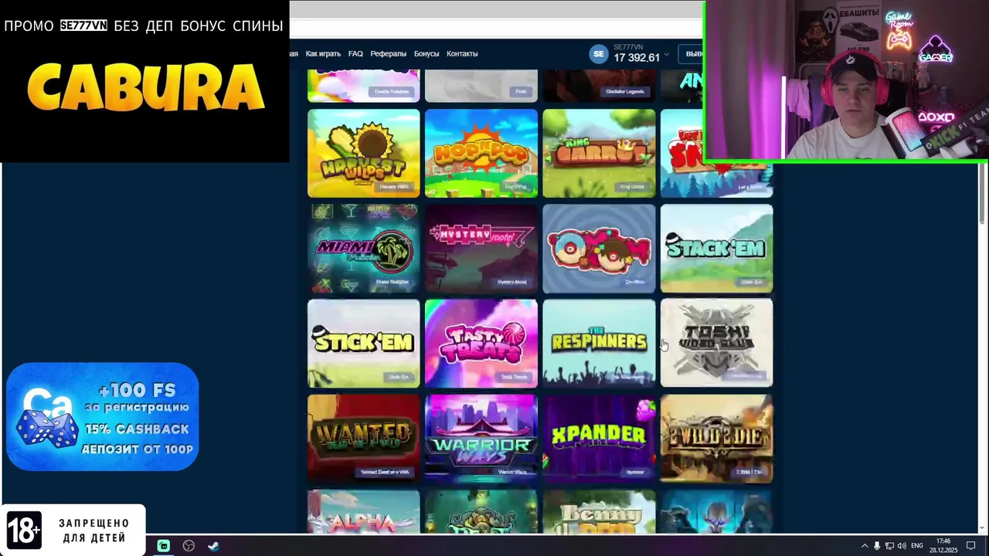Viewport: 989px width, 556px height.
Task: Open the Double Rainbow game
Action: pos(363,86)
